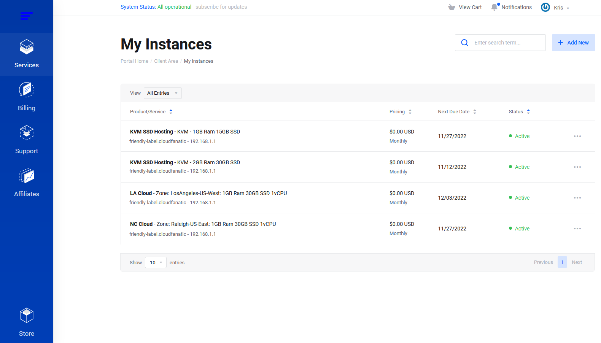
Task: Open actions menu for KVM 1GB Ram row
Action: 577,136
